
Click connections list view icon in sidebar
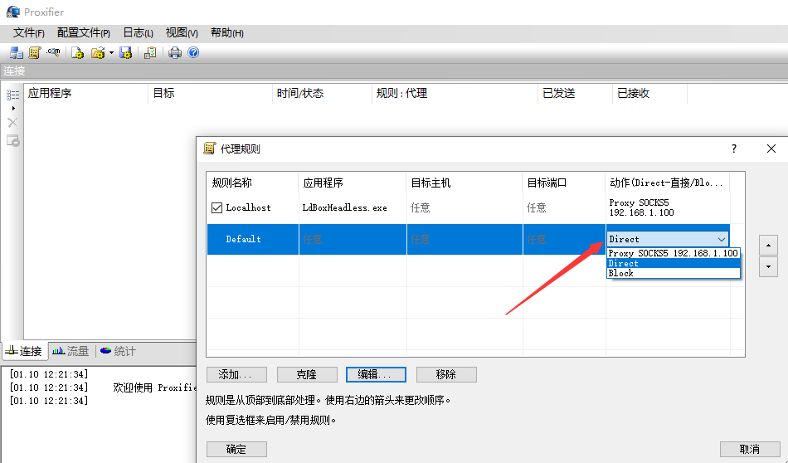tap(13, 95)
